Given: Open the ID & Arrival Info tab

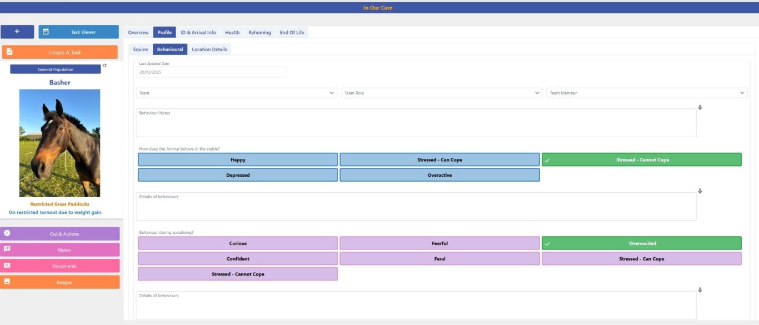Looking at the screenshot, I should [198, 32].
